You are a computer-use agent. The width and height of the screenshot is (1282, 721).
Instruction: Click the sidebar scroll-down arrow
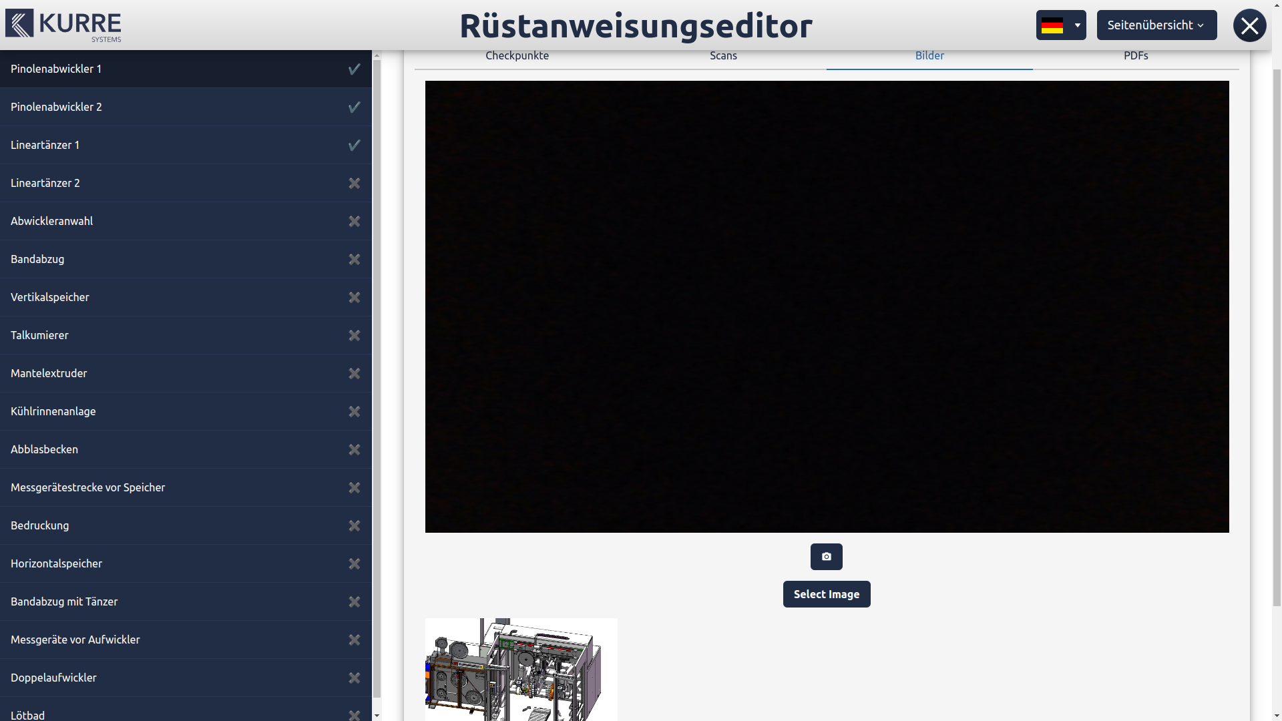point(377,715)
